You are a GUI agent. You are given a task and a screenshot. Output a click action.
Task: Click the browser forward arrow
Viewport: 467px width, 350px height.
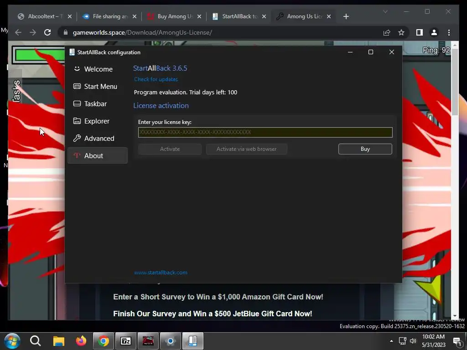[x=33, y=32]
